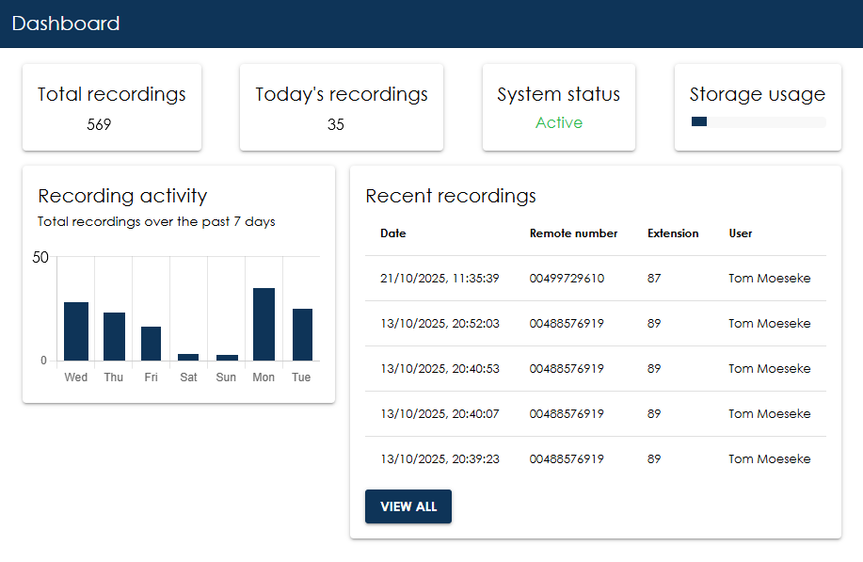The height and width of the screenshot is (562, 863).
Task: Click the recording row at 20:39:23
Action: [439, 459]
